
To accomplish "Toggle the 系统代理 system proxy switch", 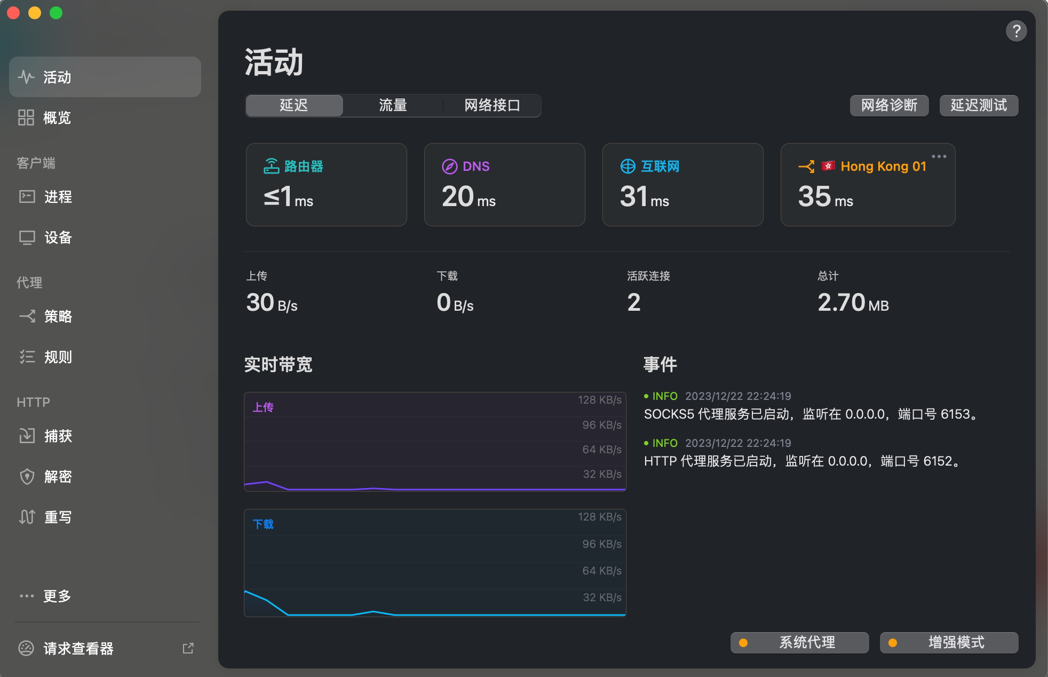I will (x=799, y=642).
